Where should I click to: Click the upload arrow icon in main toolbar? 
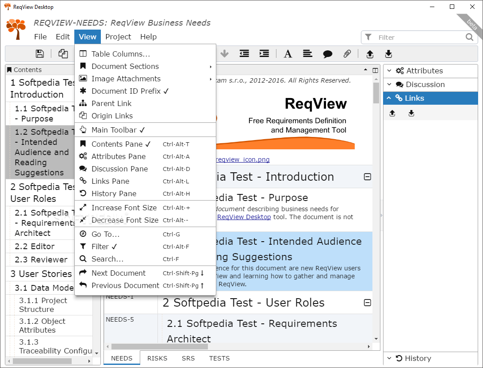click(x=370, y=54)
